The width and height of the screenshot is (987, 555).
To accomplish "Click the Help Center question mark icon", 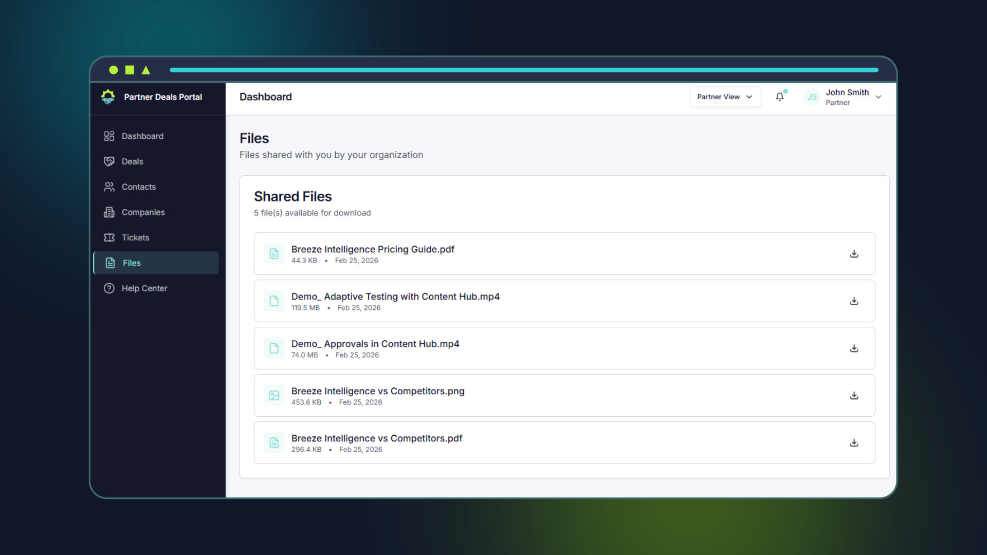I will pyautogui.click(x=109, y=288).
